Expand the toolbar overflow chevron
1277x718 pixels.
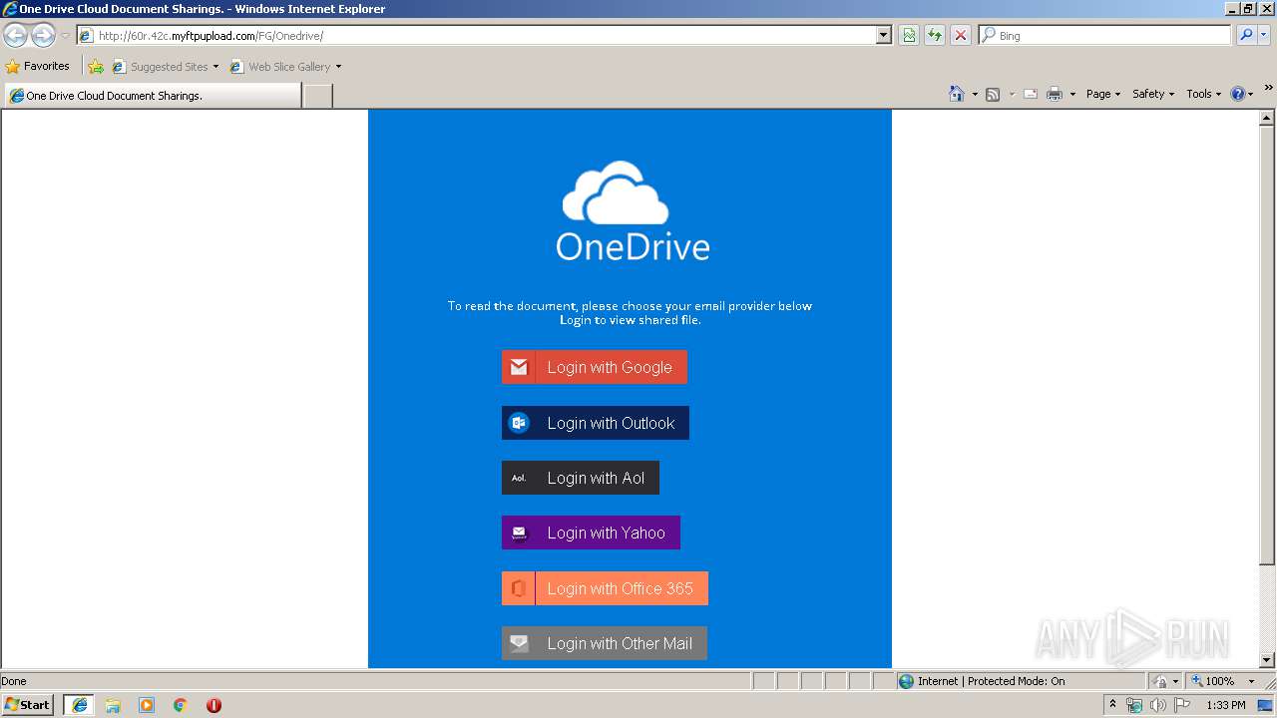[1268, 88]
